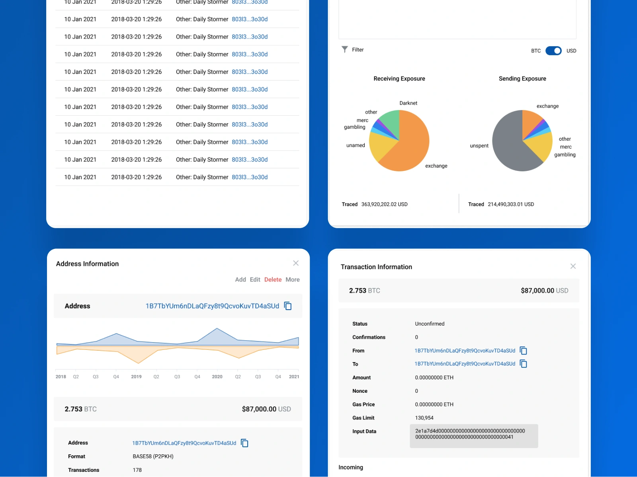Image resolution: width=637 pixels, height=477 pixels.
Task: Click the Edit action link
Action: click(255, 279)
